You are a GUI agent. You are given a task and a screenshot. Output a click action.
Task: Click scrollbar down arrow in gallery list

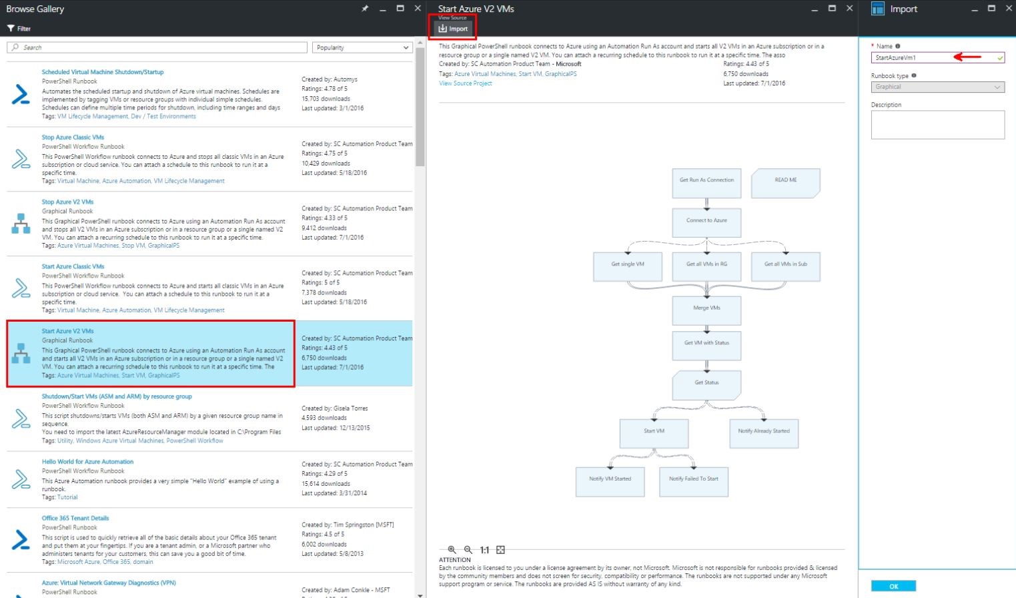point(420,594)
